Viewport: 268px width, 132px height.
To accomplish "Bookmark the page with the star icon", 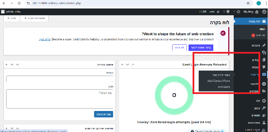I will click(248, 3).
